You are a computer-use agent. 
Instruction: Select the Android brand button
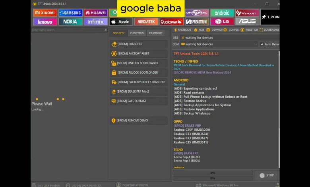click(222, 13)
